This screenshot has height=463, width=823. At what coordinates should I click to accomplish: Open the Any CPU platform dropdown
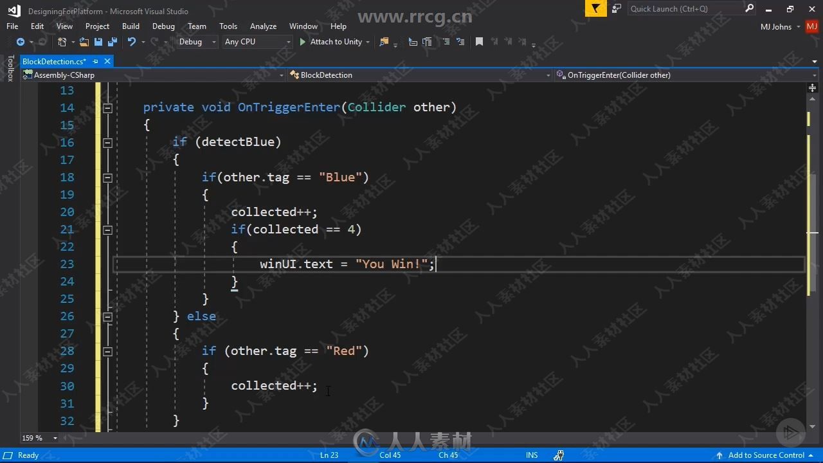pos(257,42)
